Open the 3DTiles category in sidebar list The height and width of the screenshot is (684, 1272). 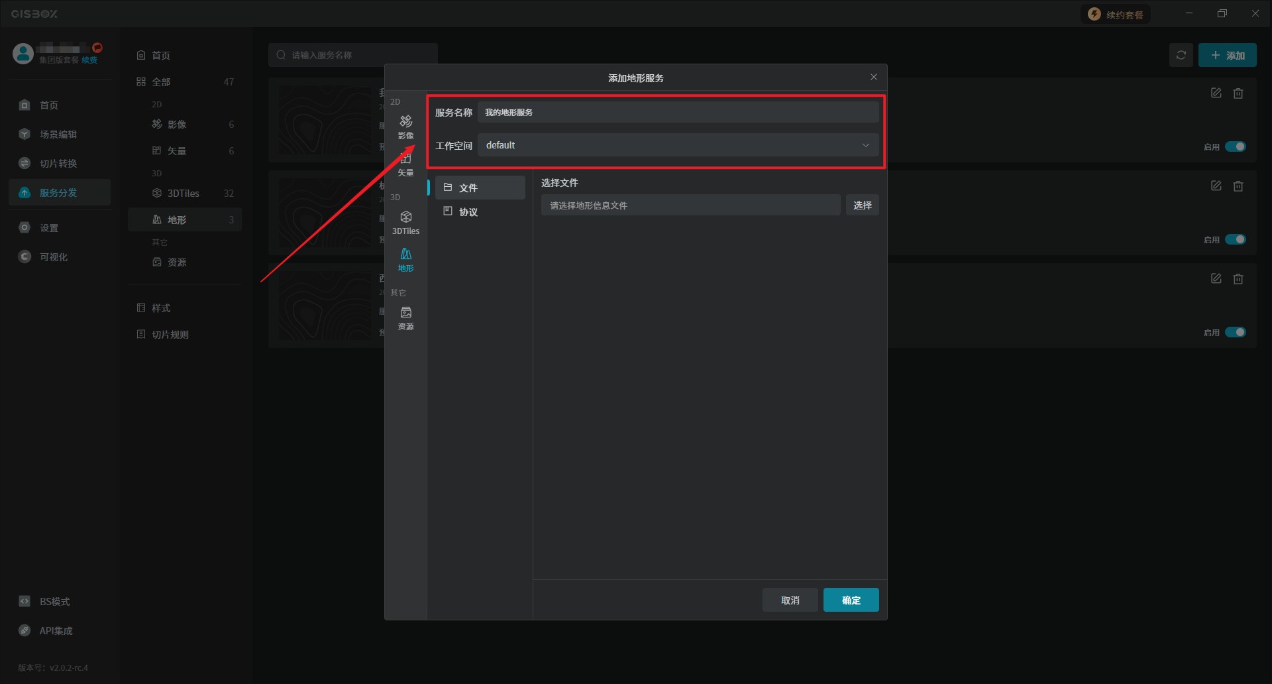coord(184,194)
